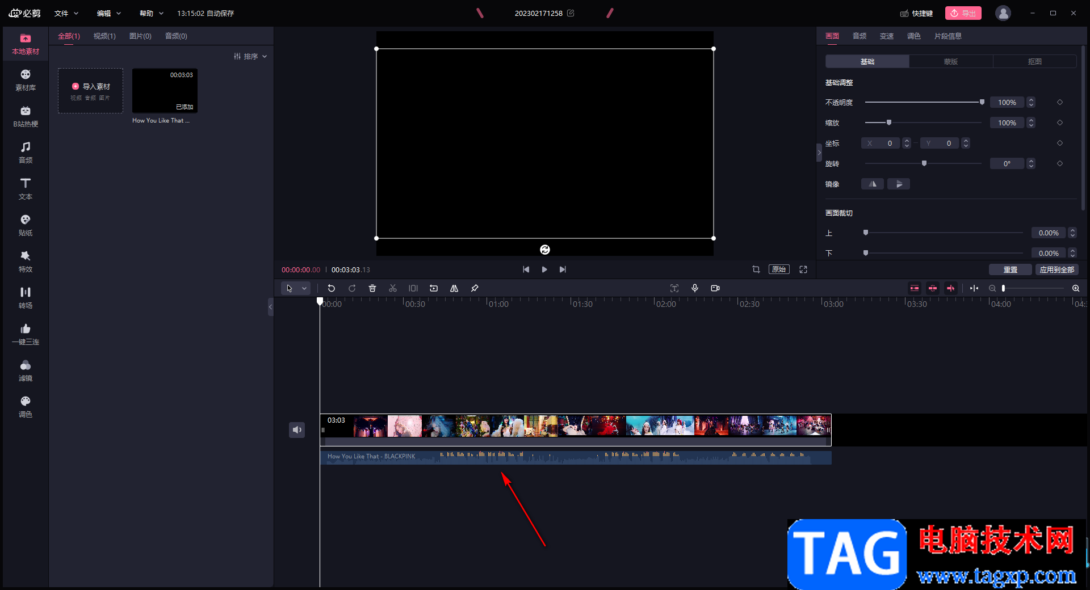
Task: Open the B站热梗 panel
Action: tap(26, 117)
